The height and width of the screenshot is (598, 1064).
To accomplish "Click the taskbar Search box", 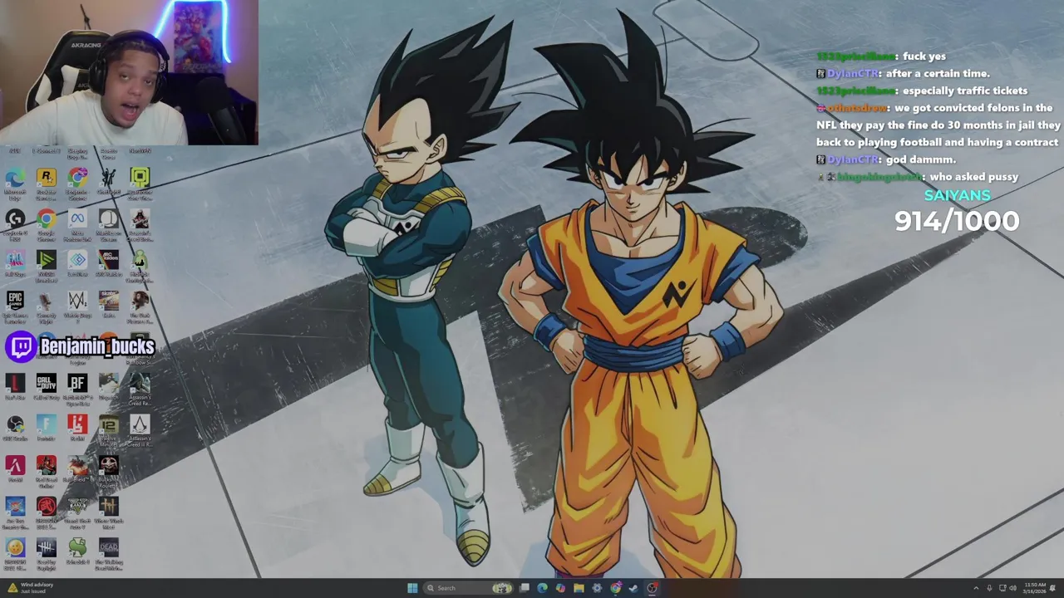I will [x=468, y=588].
